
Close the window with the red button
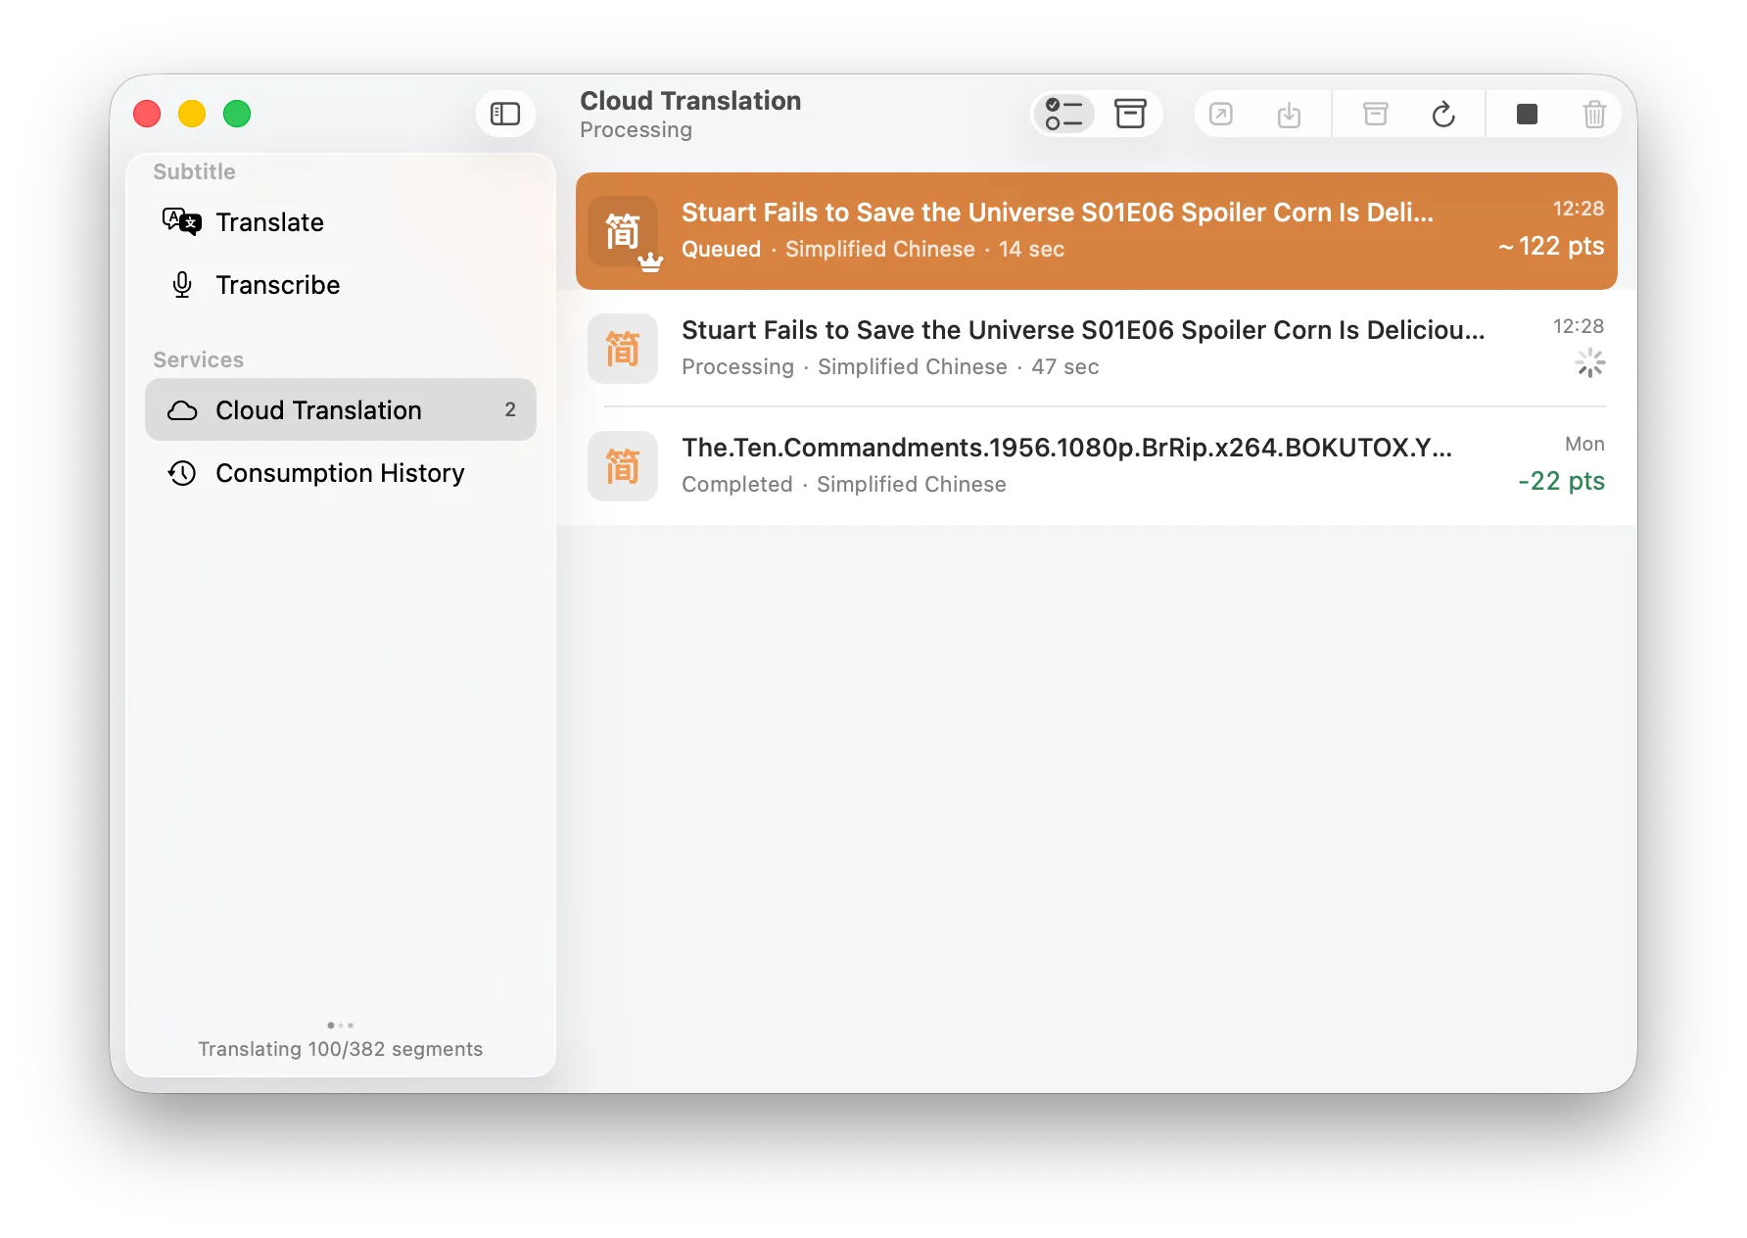[x=147, y=115]
